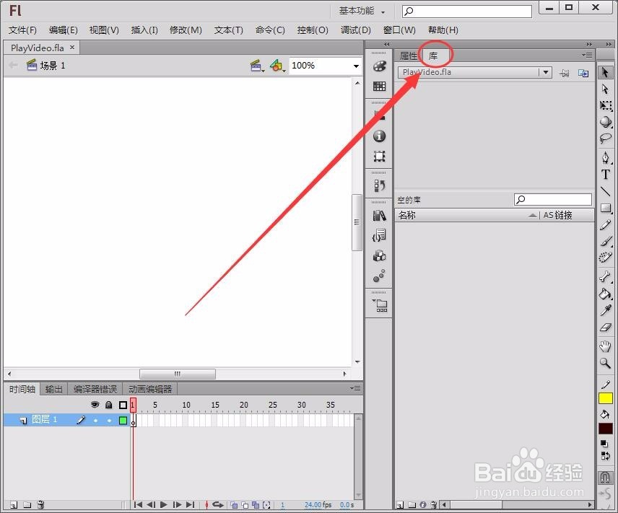Select the Lasso tool
618x513 pixels.
coord(606,139)
